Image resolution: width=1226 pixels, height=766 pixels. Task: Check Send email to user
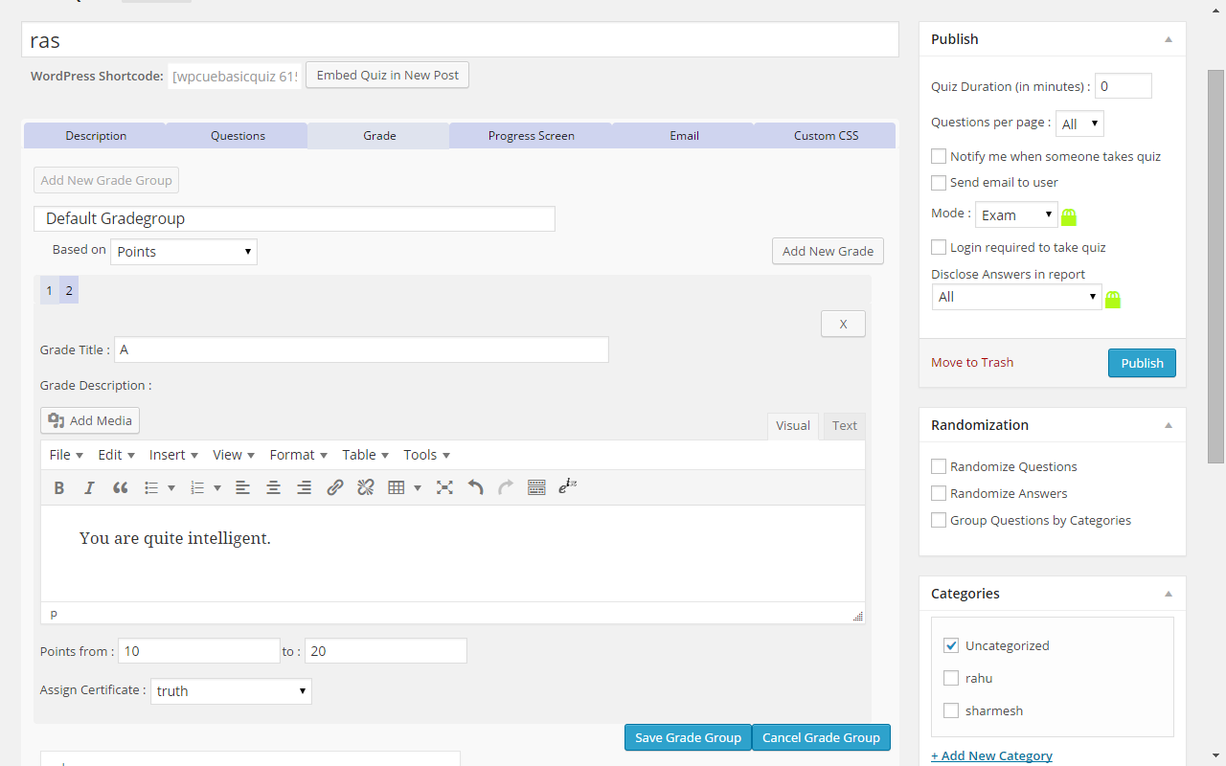939,182
